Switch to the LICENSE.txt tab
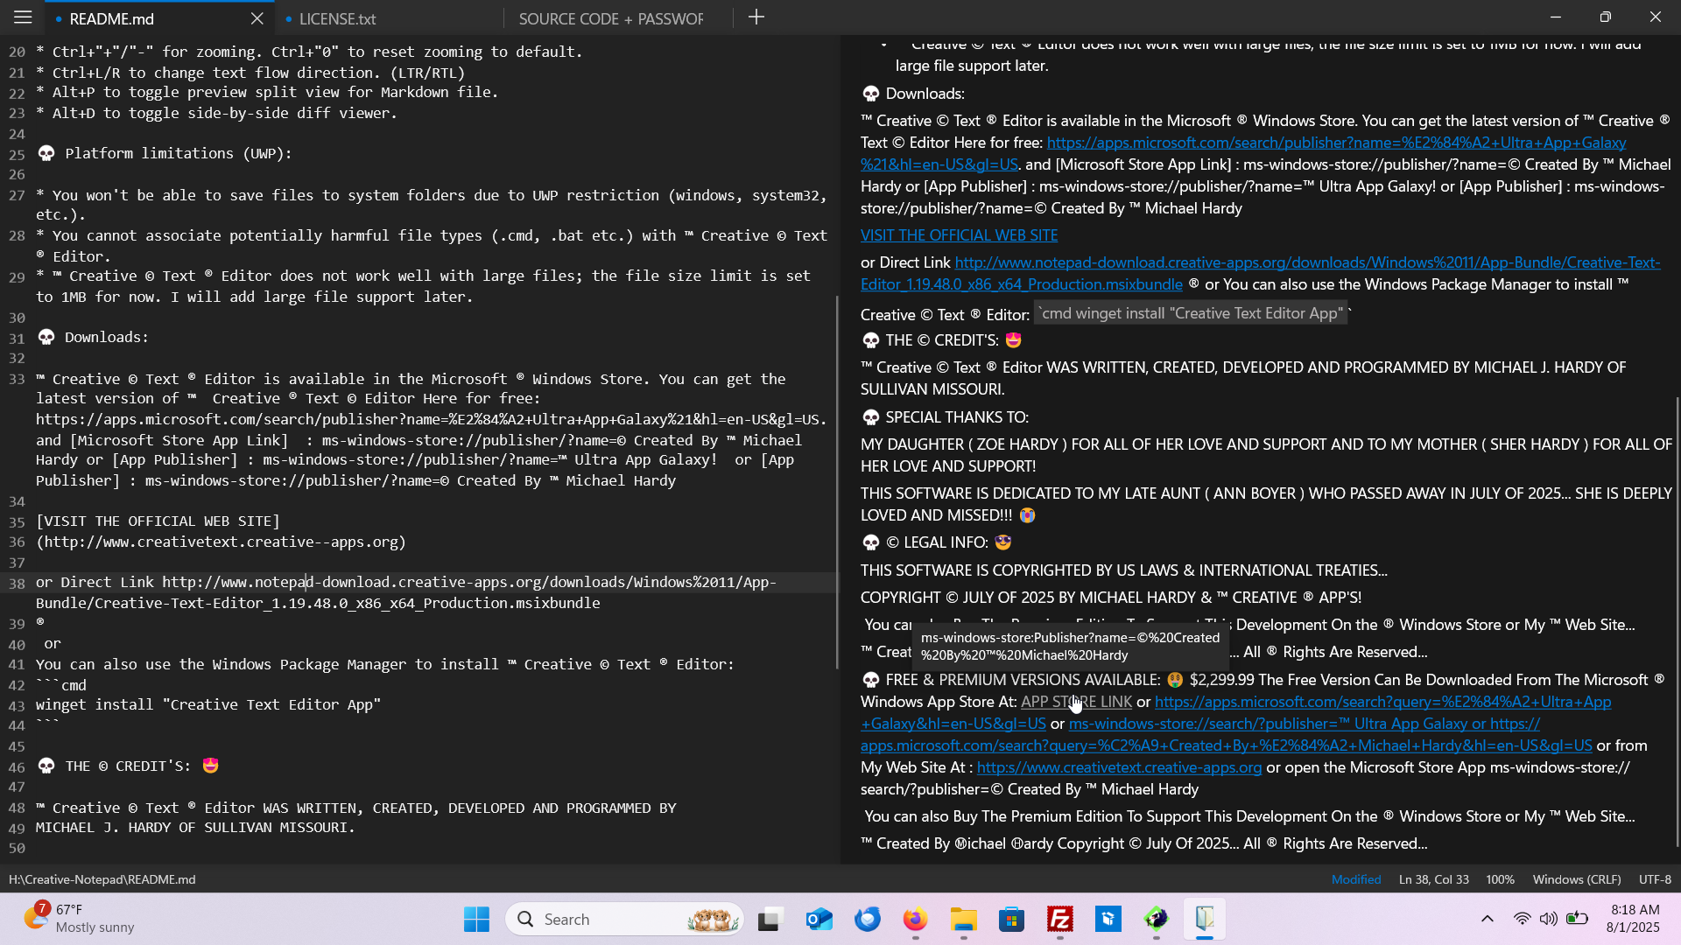1681x945 pixels. (337, 18)
